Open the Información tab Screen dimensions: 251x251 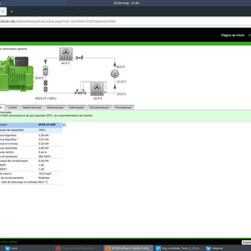pos(77,107)
